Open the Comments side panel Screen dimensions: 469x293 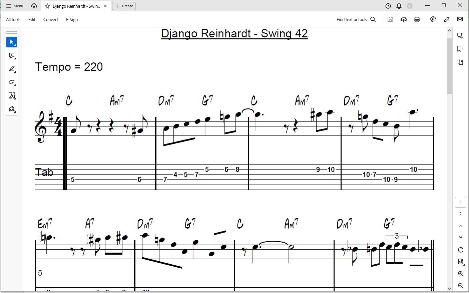tap(460, 36)
